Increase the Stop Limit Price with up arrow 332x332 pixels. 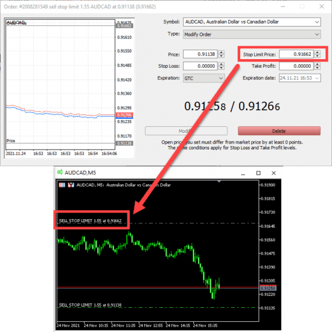point(317,52)
